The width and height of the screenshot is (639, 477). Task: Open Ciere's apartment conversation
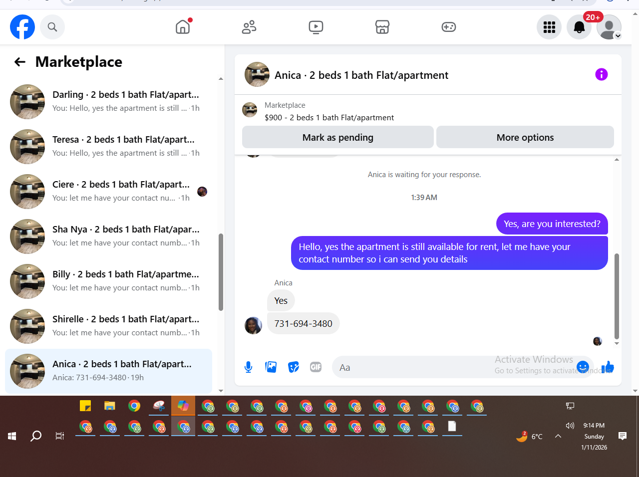(x=108, y=192)
